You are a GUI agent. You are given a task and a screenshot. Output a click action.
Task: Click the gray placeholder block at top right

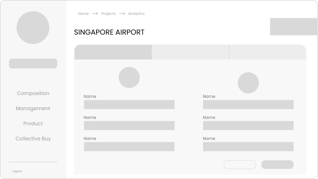click(x=294, y=27)
